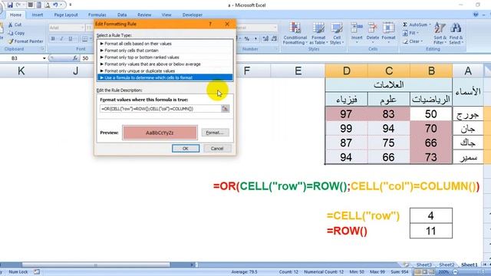491x276 pixels.
Task: Switch to the Page Layout ribbon tab
Action: click(x=66, y=15)
